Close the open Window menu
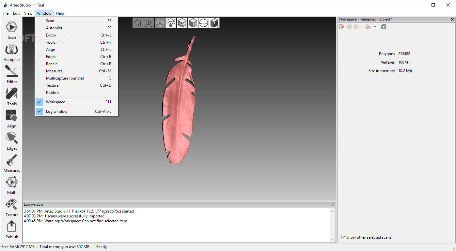Screen dimensions: 456x251 click(x=44, y=13)
